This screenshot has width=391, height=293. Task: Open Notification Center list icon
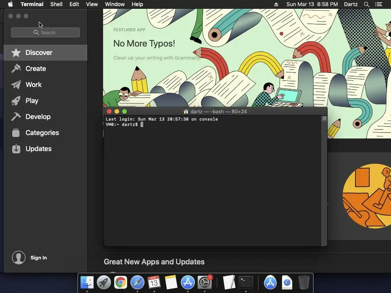coord(379,4)
